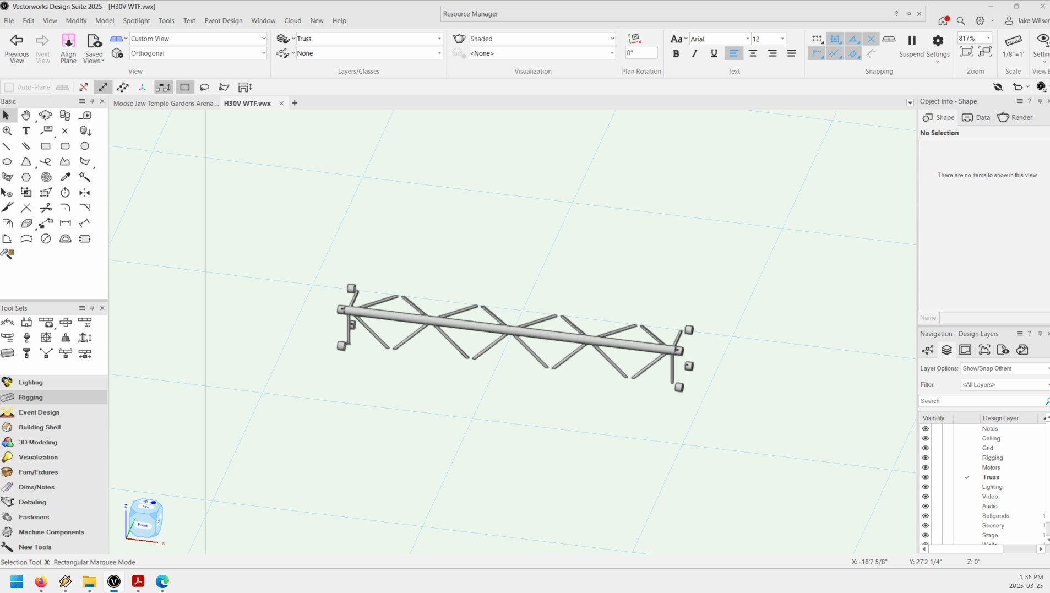Click Suspend Snapping pause icon

911,41
